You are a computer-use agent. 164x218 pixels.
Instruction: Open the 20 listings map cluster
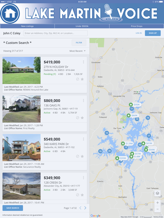[109, 151]
